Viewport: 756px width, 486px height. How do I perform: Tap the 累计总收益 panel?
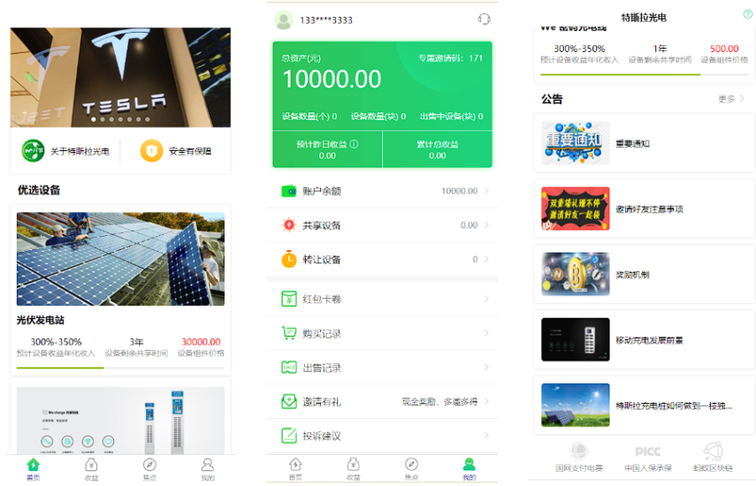click(x=438, y=149)
